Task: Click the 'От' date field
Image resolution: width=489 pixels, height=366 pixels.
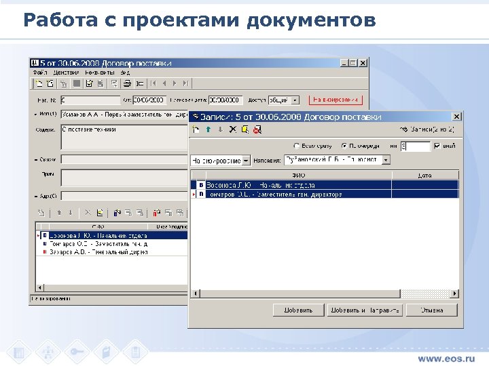Action: point(149,100)
